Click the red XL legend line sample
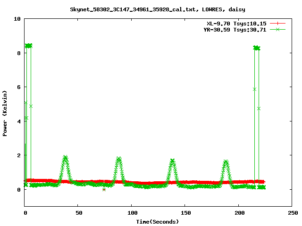This screenshot has width=302, height=226. 277,24
